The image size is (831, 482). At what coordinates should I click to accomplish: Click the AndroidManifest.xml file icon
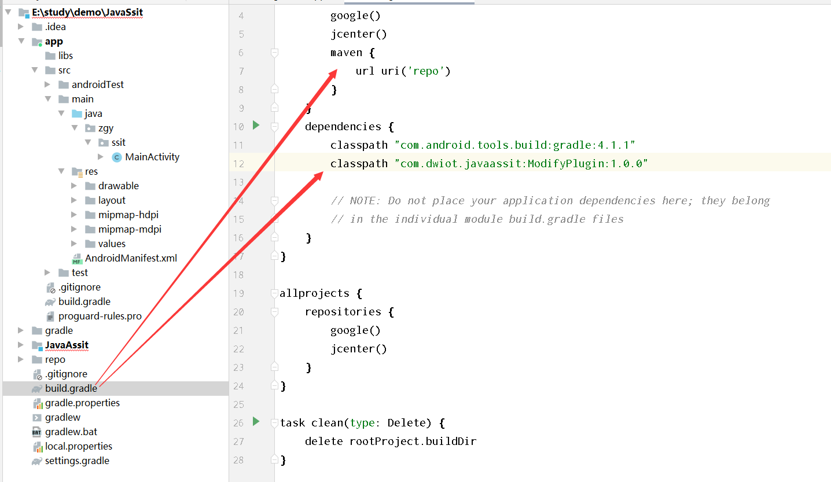(x=77, y=259)
